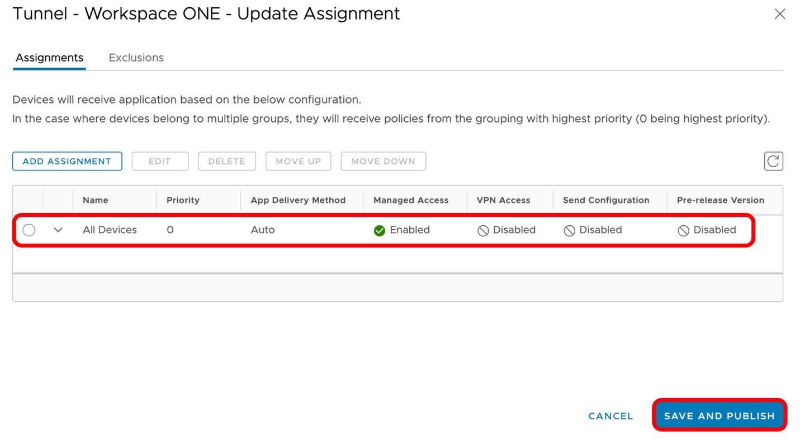Image resolution: width=800 pixels, height=440 pixels.
Task: Expand the All Devices row chevron
Action: tap(58, 230)
